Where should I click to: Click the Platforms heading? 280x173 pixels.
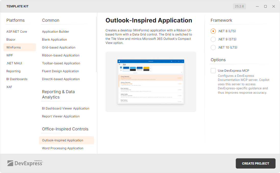(16, 20)
